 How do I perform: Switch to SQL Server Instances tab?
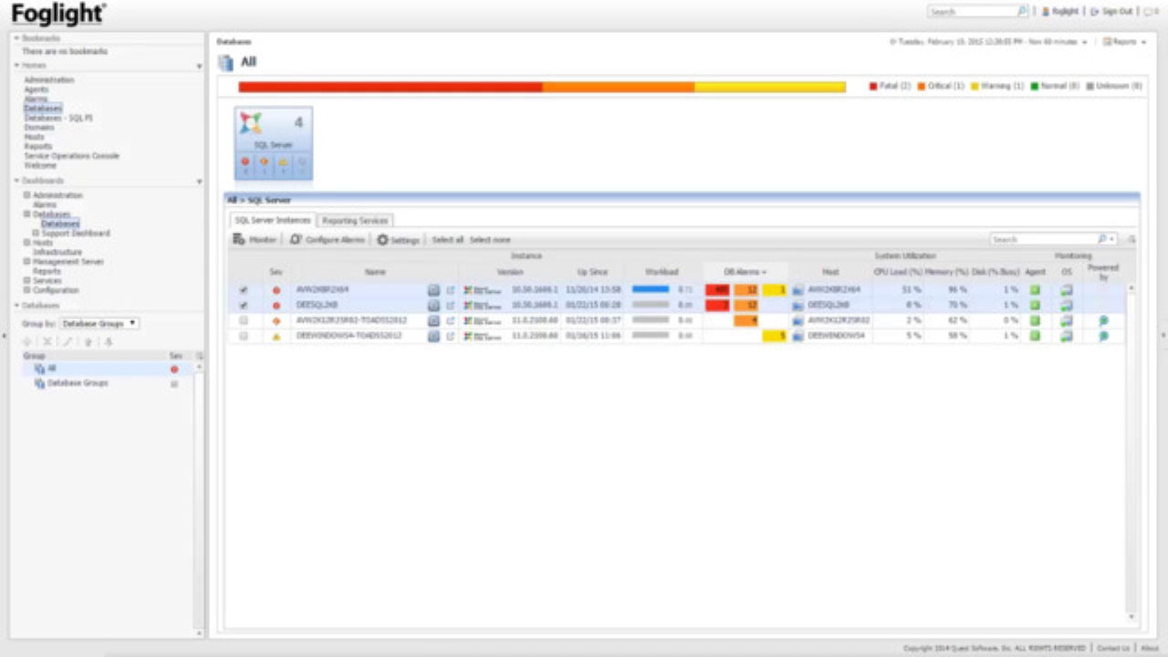click(273, 220)
